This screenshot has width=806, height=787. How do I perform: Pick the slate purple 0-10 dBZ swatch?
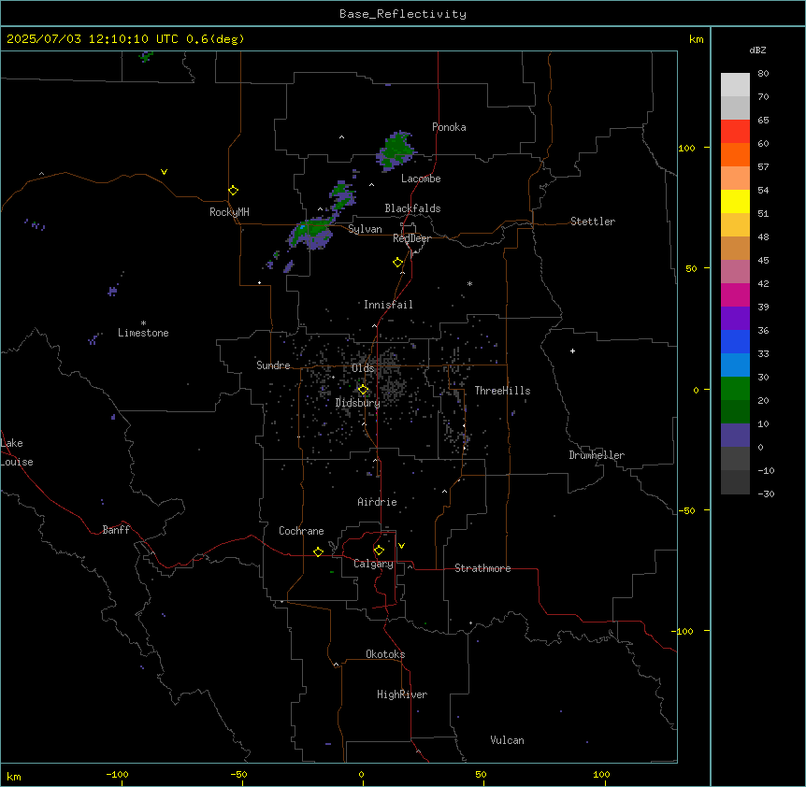point(735,436)
